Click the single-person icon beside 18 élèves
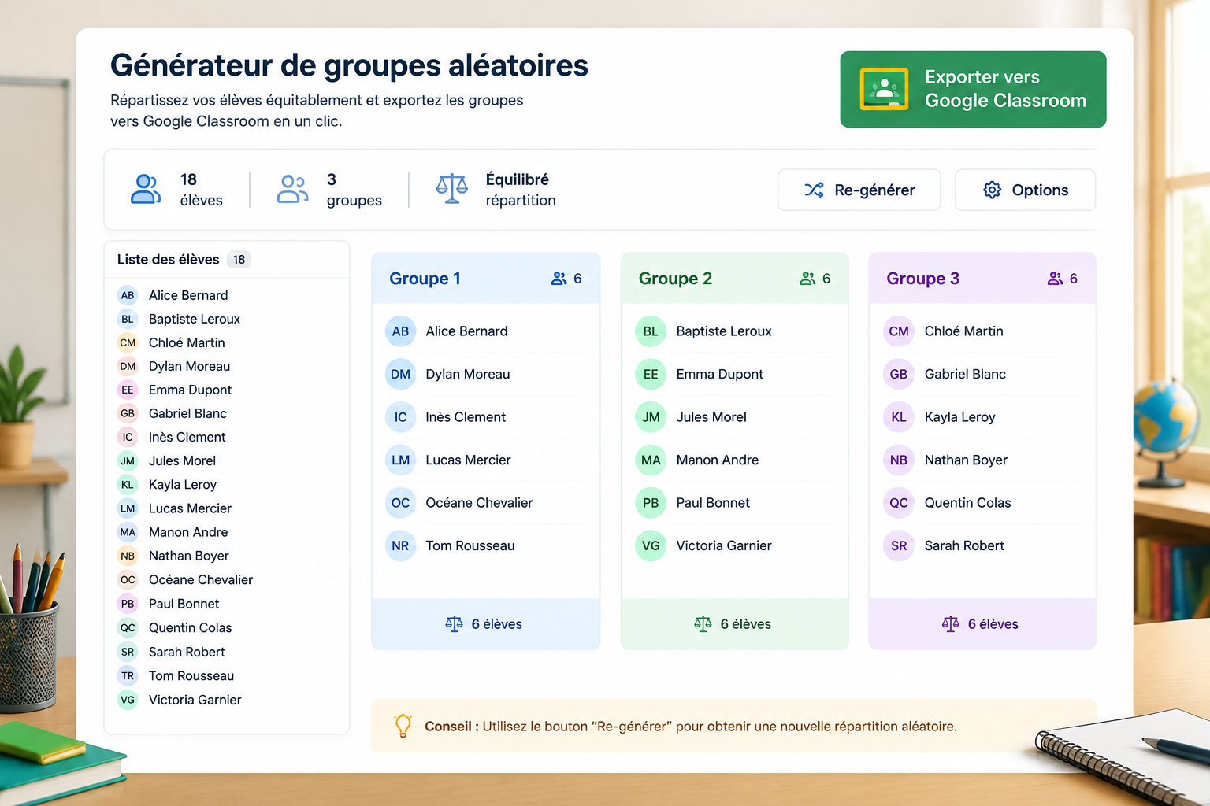 coord(145,190)
